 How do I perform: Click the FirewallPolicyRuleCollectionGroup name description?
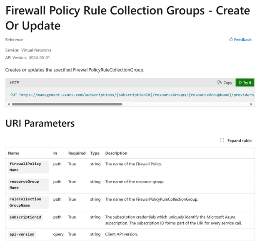(152, 199)
